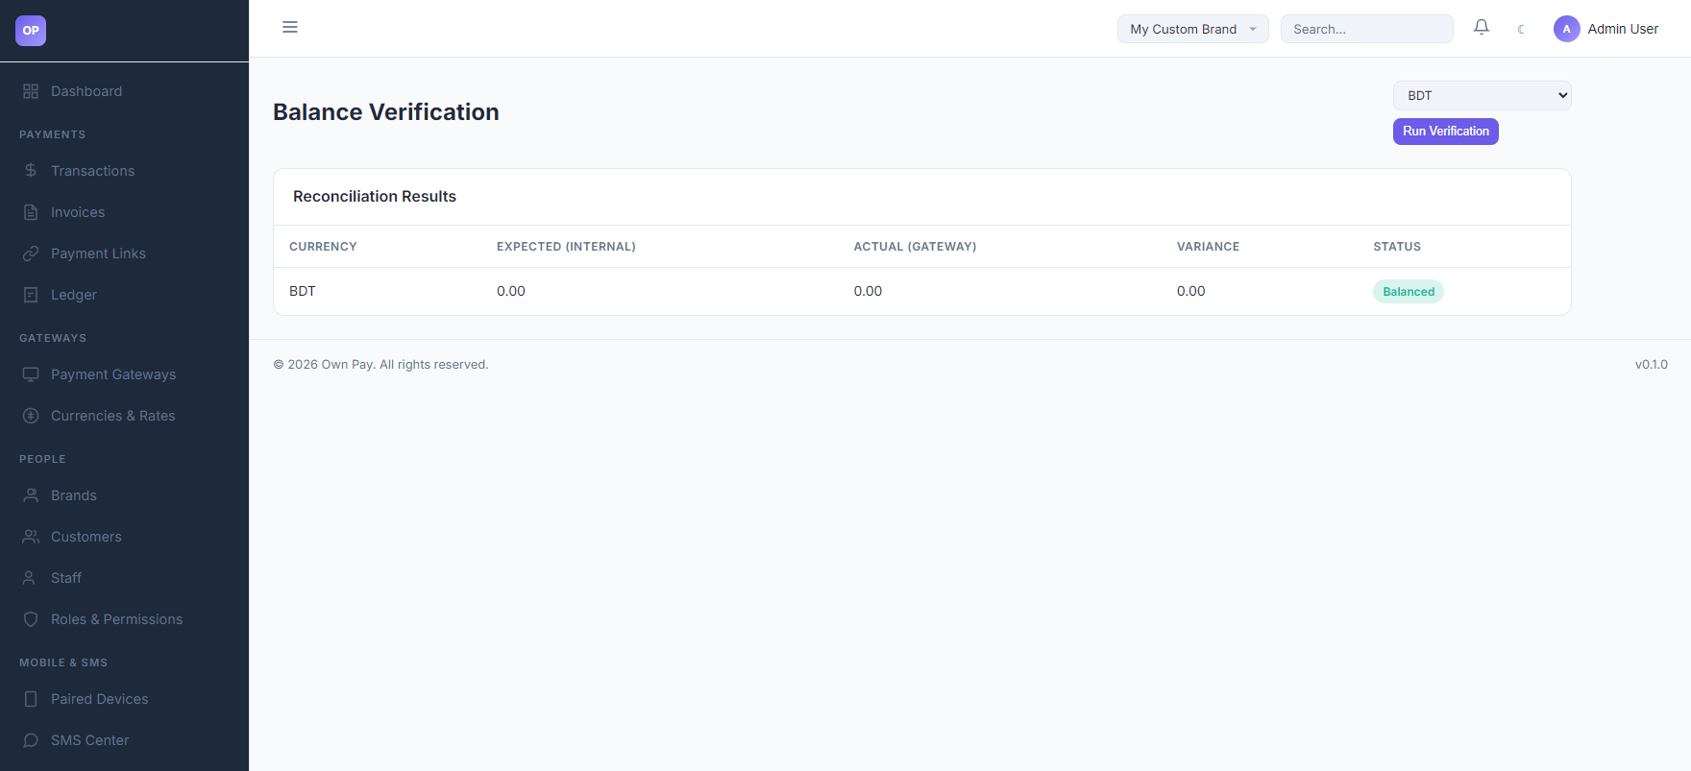Click the Staff user icon
Image resolution: width=1691 pixels, height=771 pixels.
click(31, 578)
